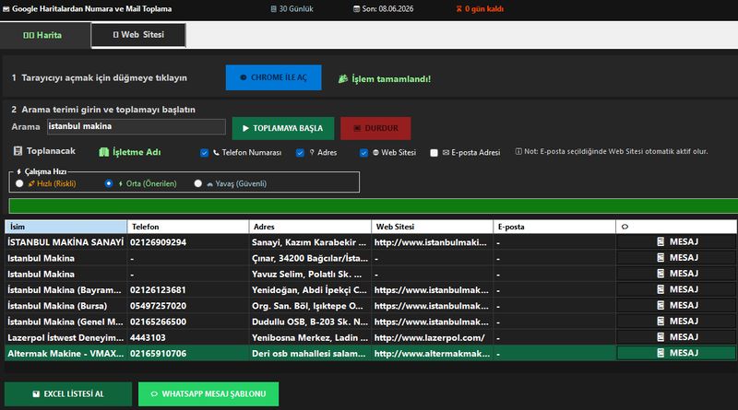The width and height of the screenshot is (738, 410).
Task: Send MESAJ for İSTANBUL MAKİNA SANAYİ row
Action: [x=676, y=241]
